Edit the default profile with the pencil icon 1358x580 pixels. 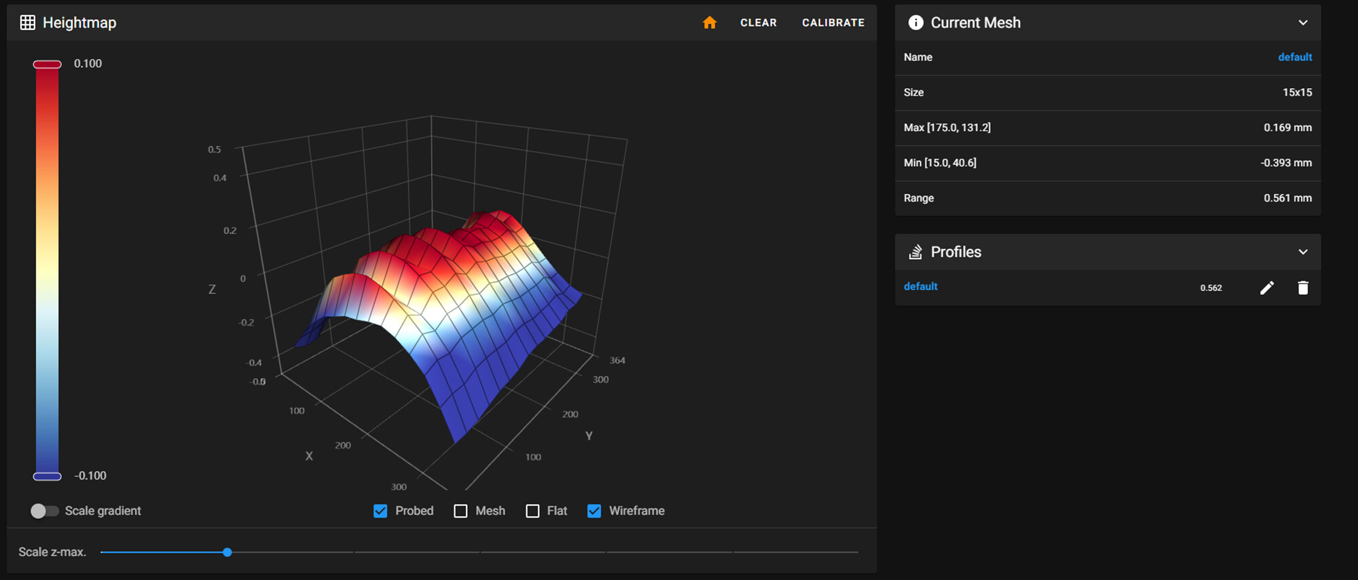1267,288
